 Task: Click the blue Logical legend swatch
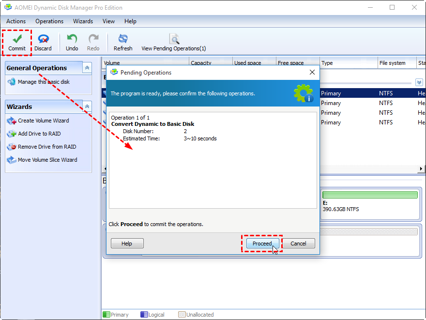144,315
